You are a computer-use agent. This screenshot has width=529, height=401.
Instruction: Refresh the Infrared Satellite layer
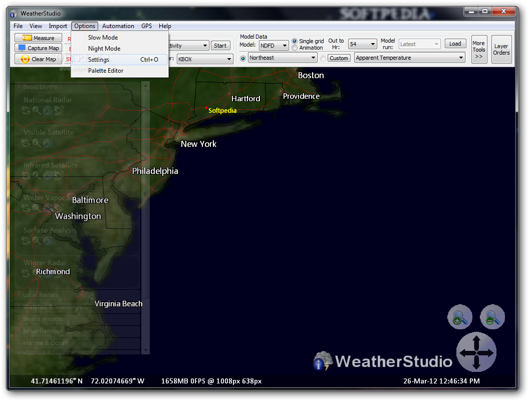pyautogui.click(x=26, y=175)
